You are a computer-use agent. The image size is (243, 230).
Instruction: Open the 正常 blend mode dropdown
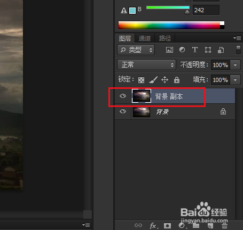click(x=146, y=65)
